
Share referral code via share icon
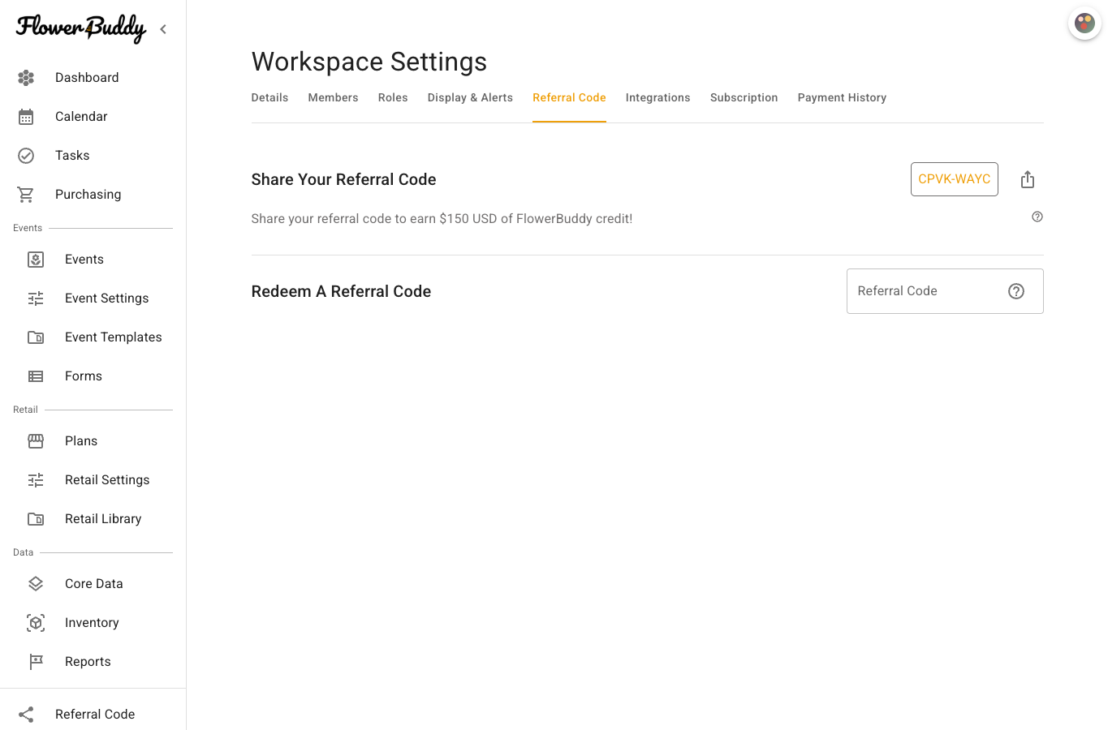pyautogui.click(x=1028, y=179)
